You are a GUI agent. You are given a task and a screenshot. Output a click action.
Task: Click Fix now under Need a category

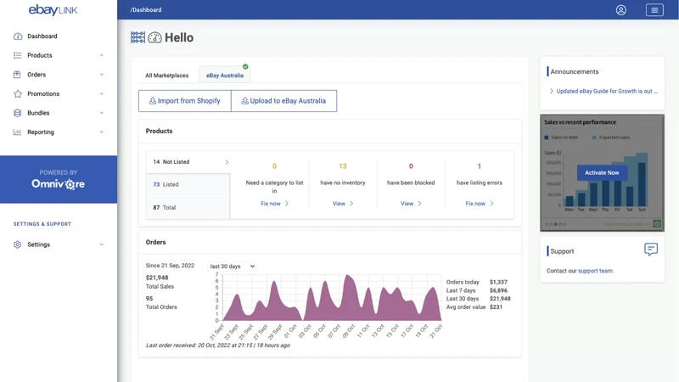click(274, 204)
